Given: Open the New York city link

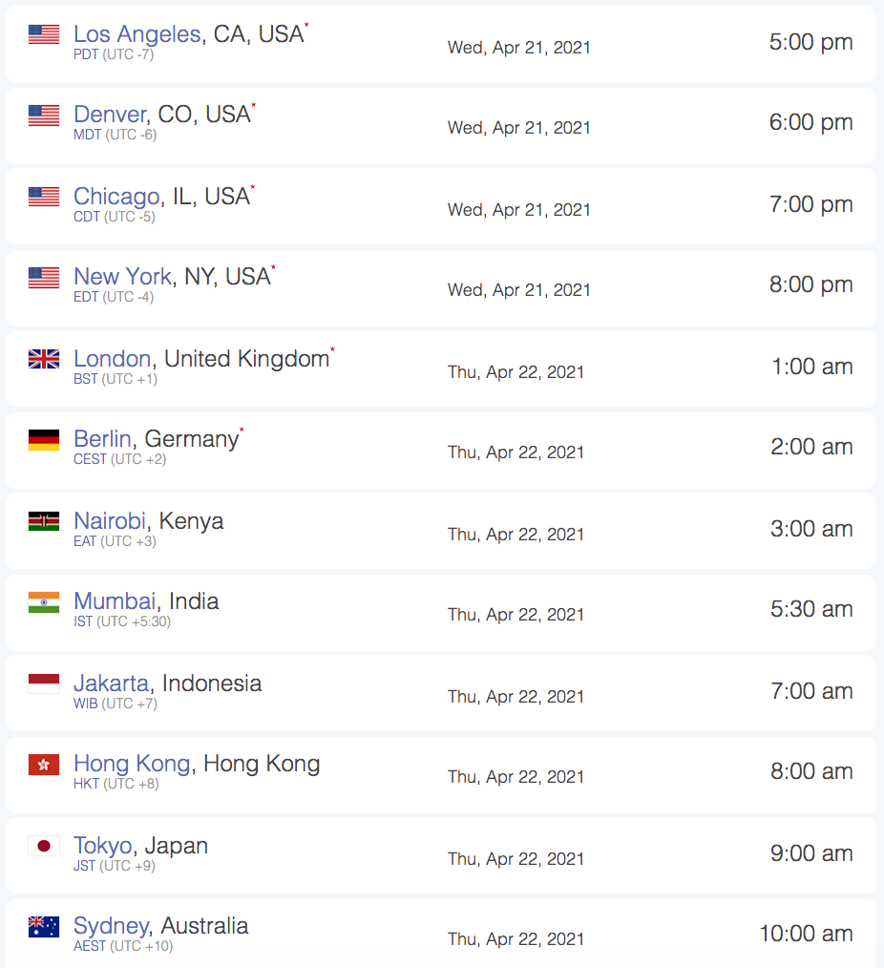Looking at the screenshot, I should tap(122, 277).
